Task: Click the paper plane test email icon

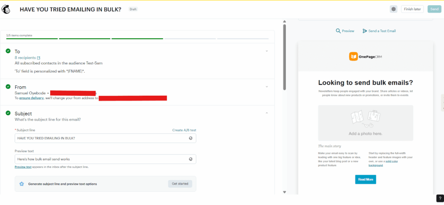Action: tap(365, 31)
